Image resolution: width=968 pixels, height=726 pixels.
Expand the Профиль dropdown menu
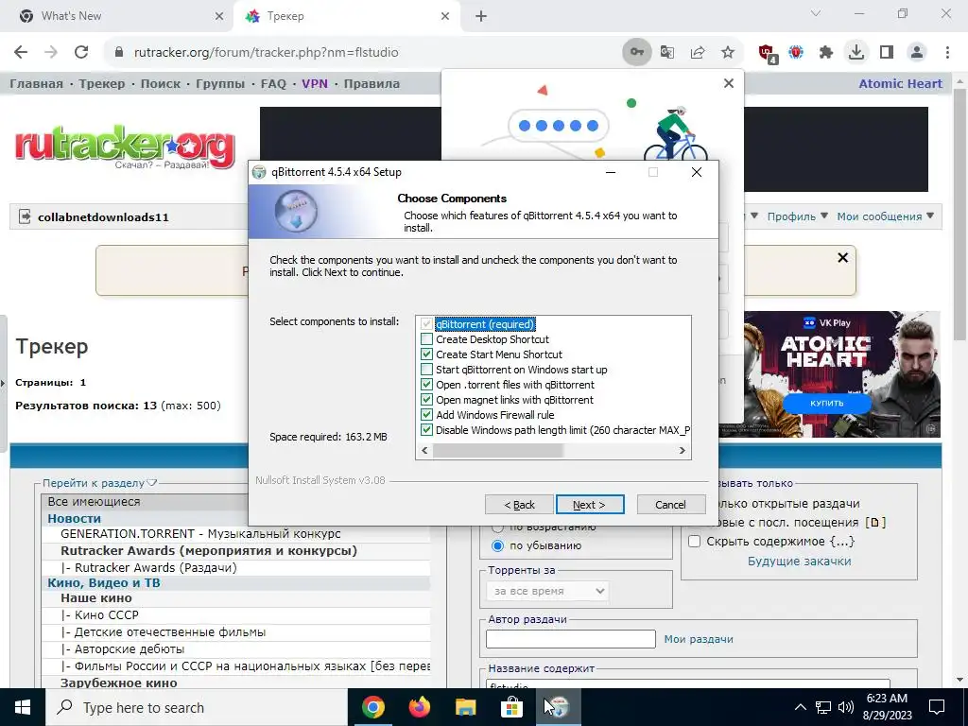(797, 216)
